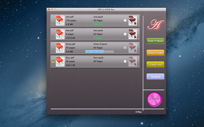Click the orange Add Folder button

coord(155,53)
